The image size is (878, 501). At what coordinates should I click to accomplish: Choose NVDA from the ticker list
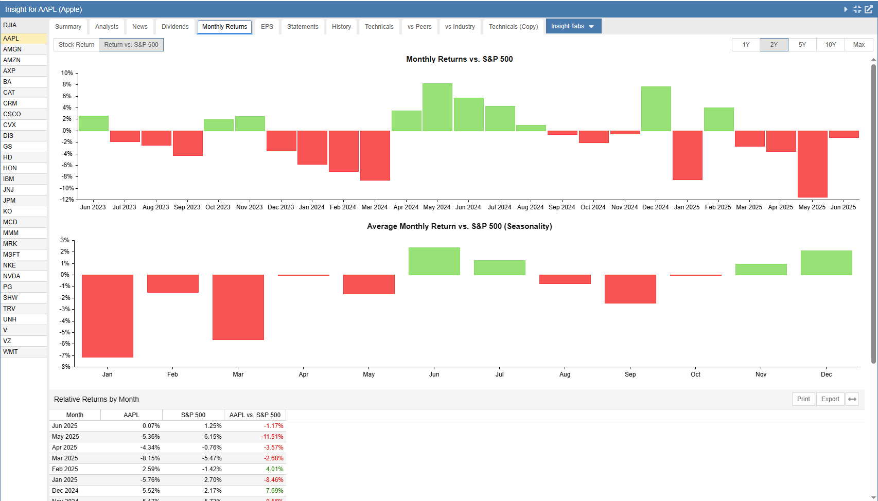pos(24,276)
